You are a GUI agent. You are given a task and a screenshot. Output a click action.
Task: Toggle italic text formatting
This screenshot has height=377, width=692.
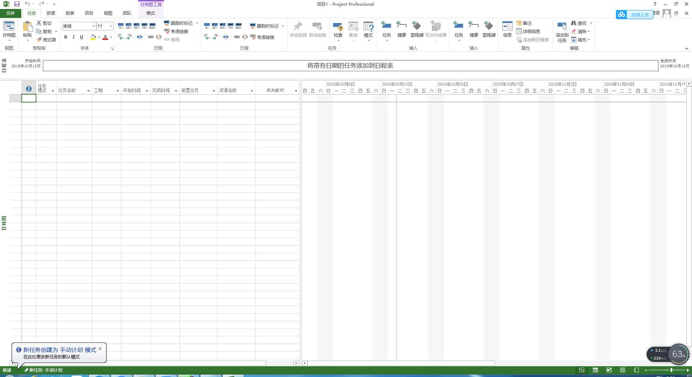(74, 37)
